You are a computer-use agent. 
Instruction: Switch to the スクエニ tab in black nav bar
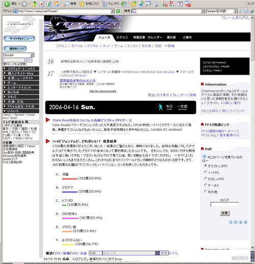[x=122, y=37]
